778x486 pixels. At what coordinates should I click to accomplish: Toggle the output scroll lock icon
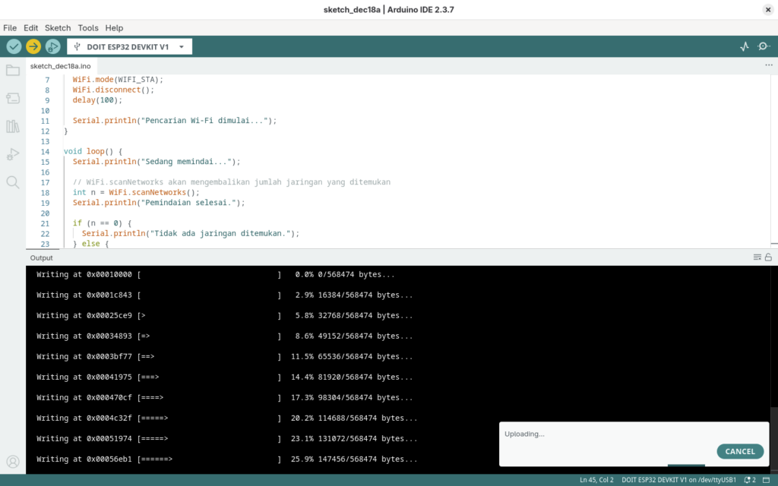point(768,257)
